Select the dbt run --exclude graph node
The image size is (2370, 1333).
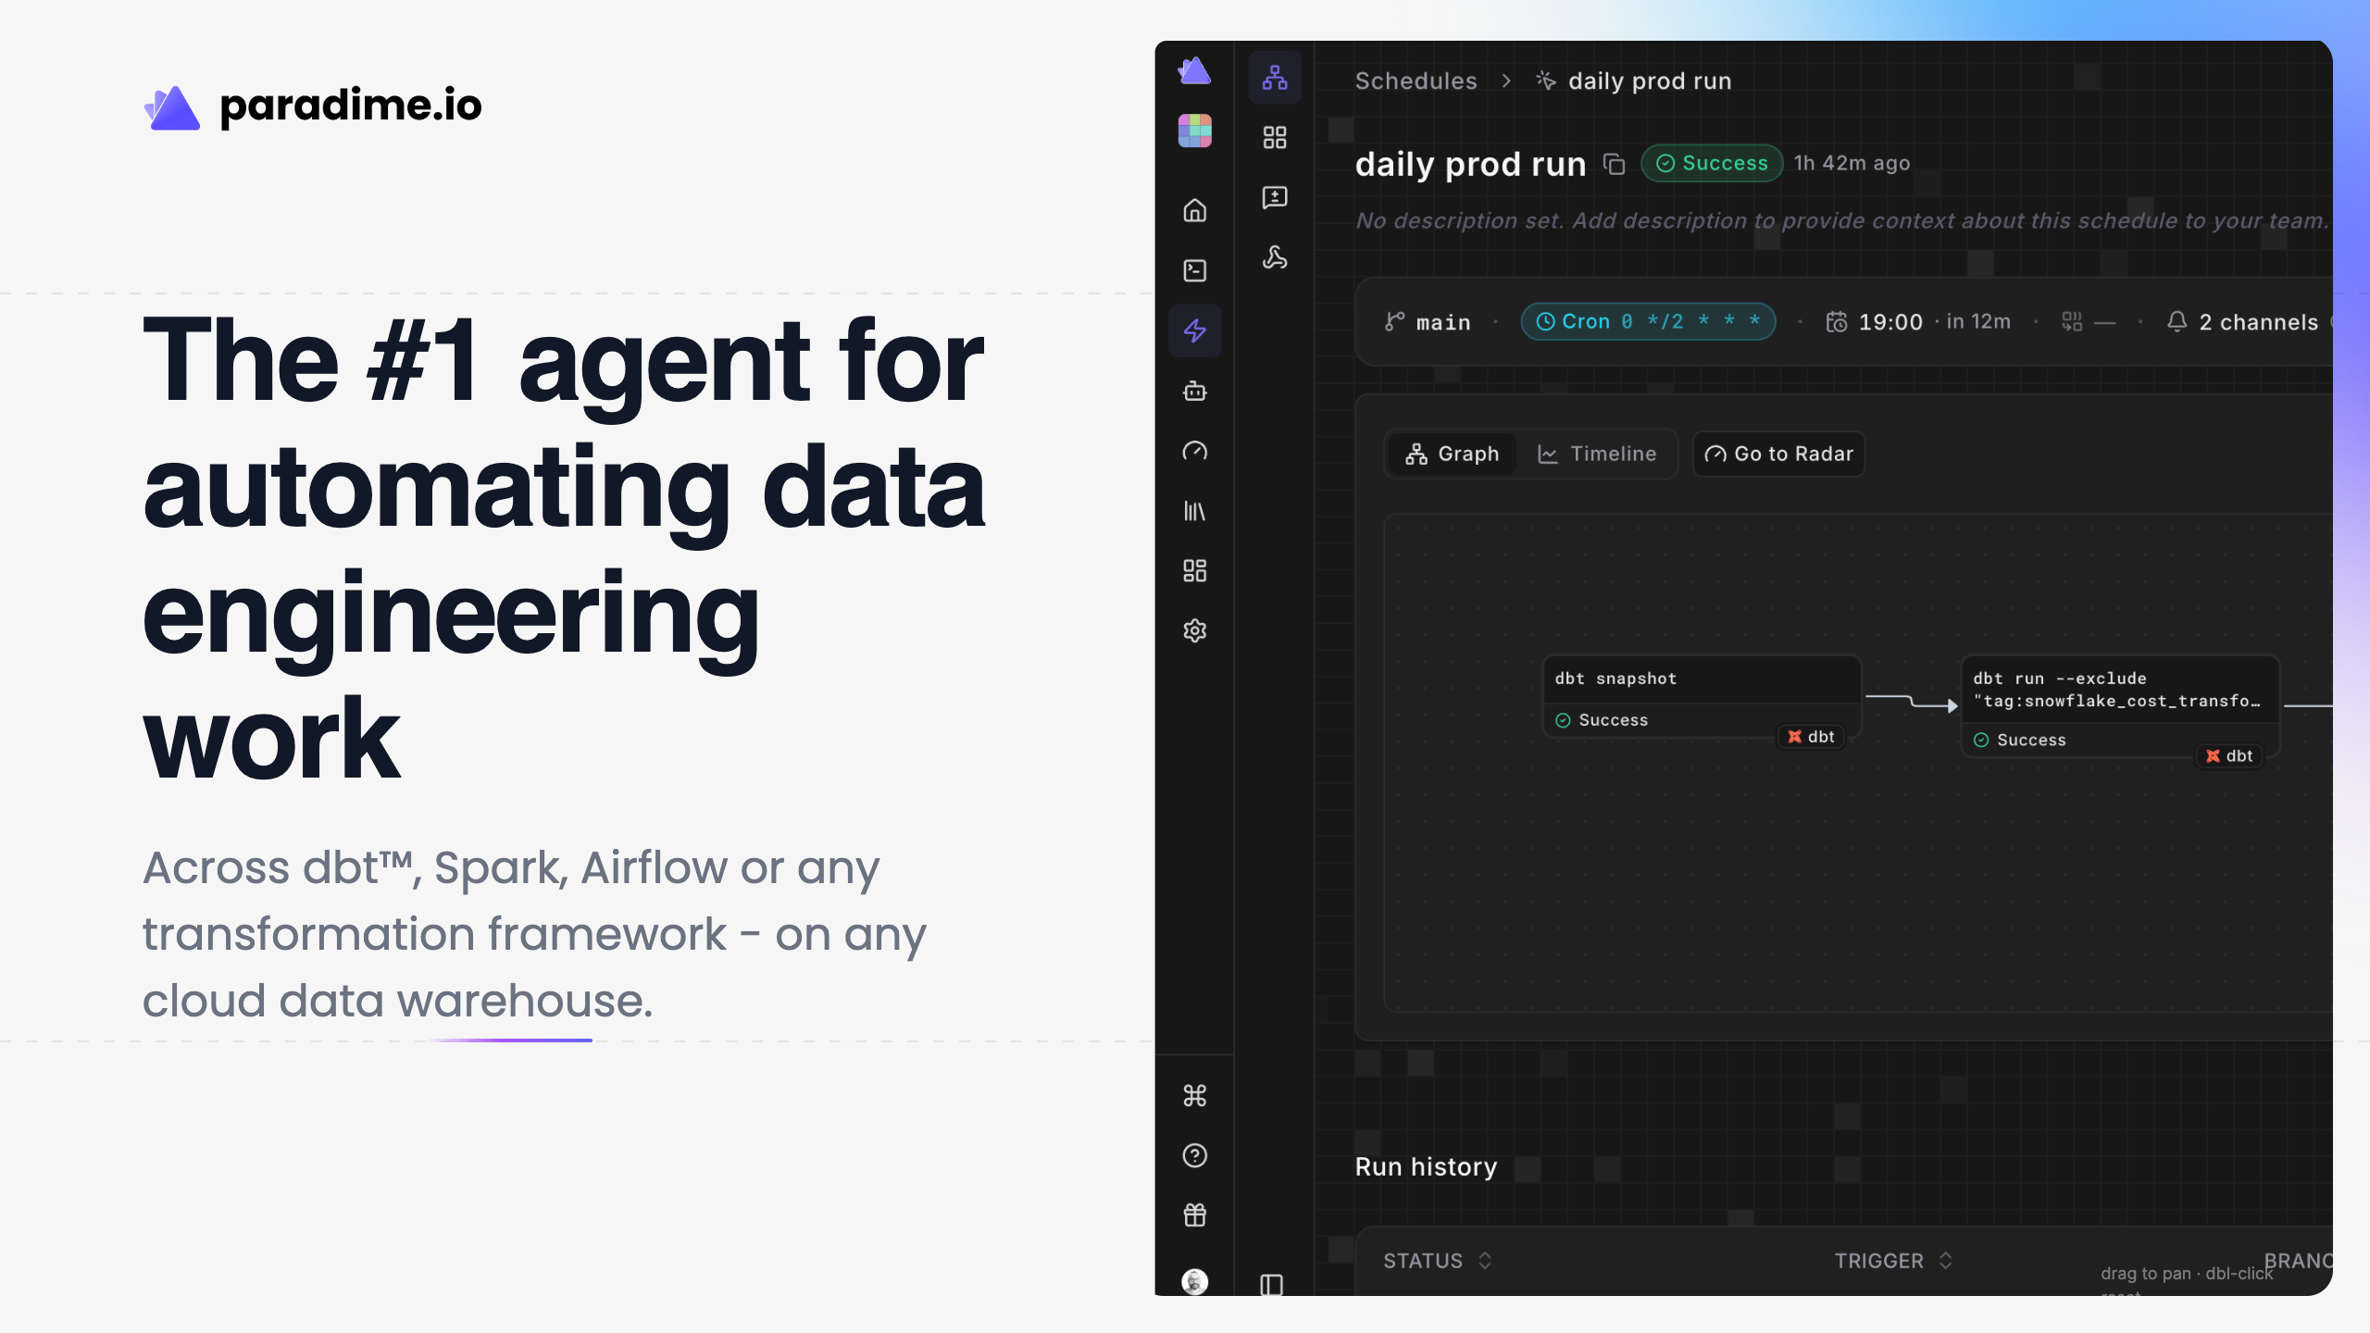2120,707
